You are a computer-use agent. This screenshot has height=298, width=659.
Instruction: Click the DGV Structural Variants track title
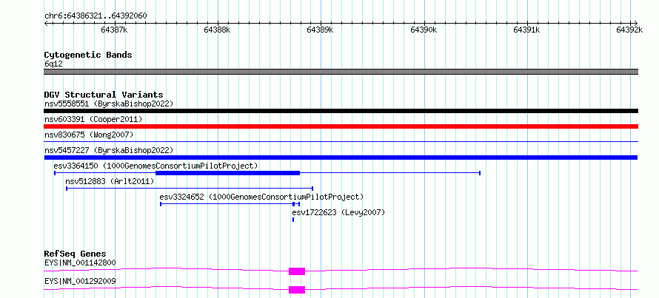[x=104, y=95]
